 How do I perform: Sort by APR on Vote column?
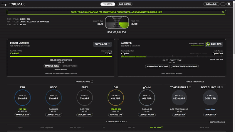156,128
